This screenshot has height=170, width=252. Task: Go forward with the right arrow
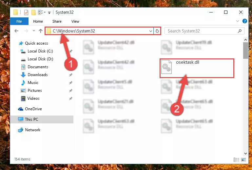point(26,31)
